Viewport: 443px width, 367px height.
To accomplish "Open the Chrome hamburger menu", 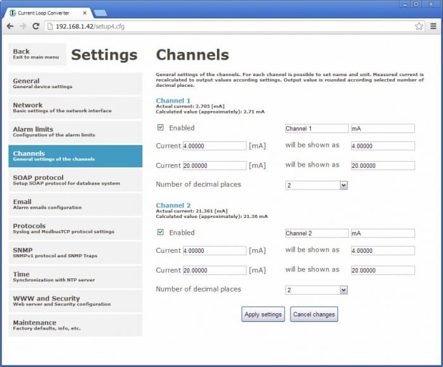I will click(433, 26).
